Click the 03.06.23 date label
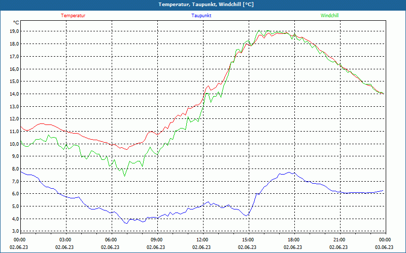This screenshot has height=253, width=406. click(x=384, y=247)
